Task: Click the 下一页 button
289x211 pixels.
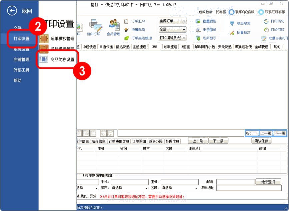Action: click(x=280, y=133)
